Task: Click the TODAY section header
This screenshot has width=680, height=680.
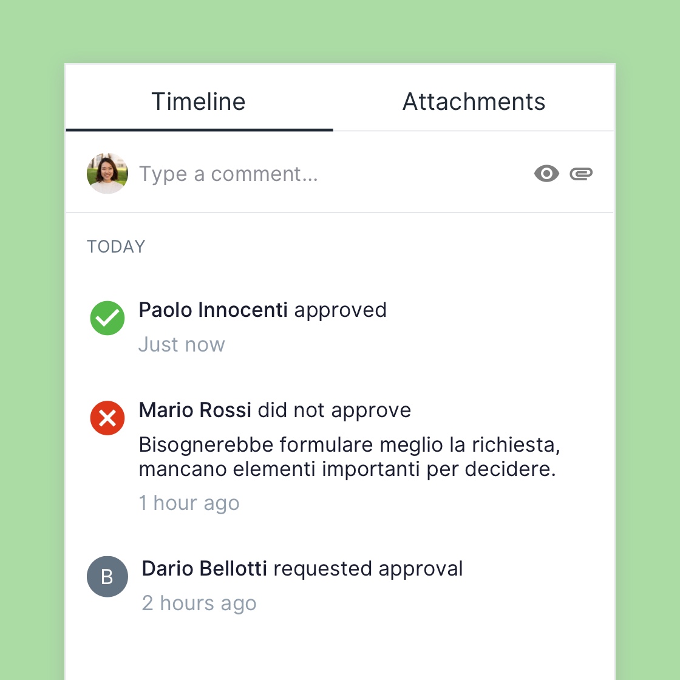Action: (116, 246)
